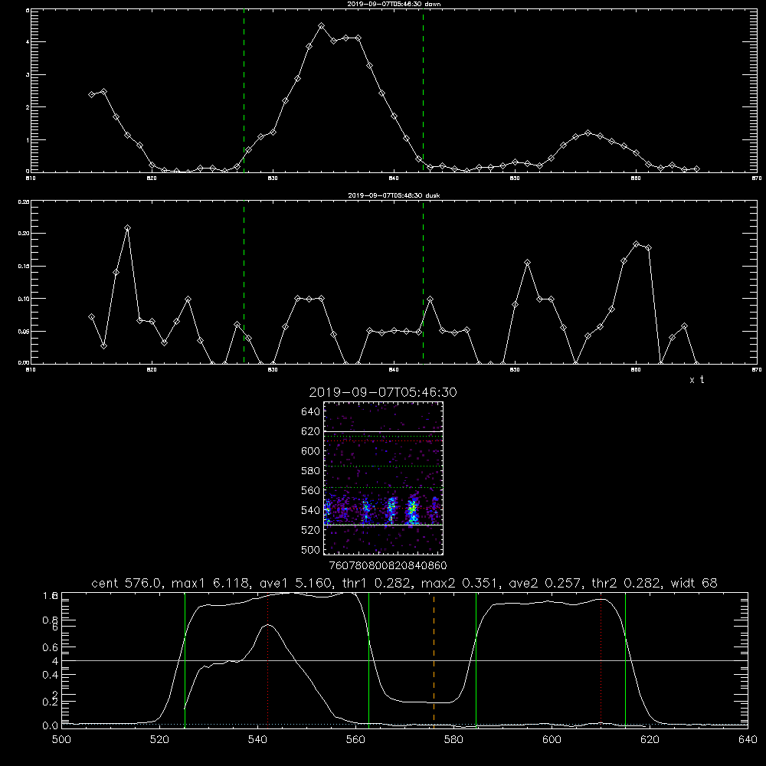This screenshot has width=766, height=766.
Task: Click the dawn plot title text
Action: click(394, 4)
